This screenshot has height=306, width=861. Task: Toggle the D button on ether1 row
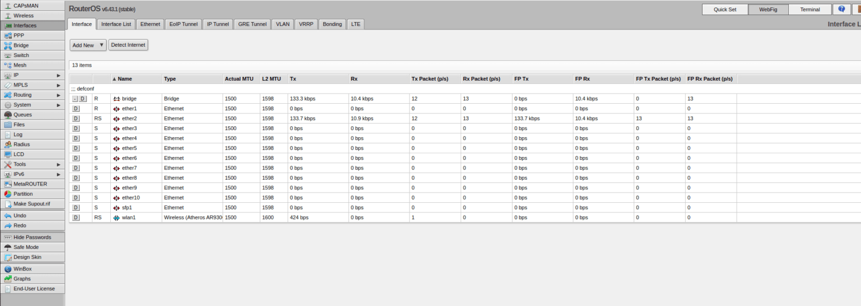76,109
